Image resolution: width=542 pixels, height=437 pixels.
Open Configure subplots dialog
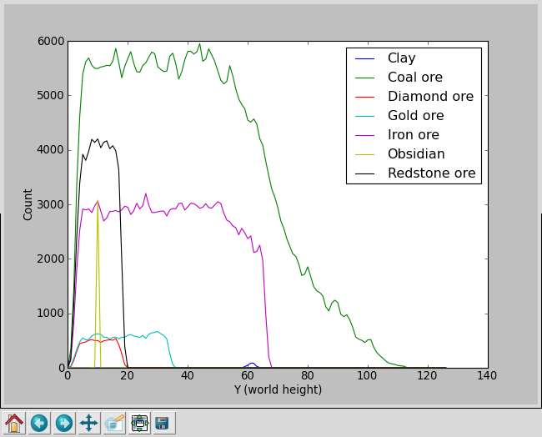pos(139,424)
